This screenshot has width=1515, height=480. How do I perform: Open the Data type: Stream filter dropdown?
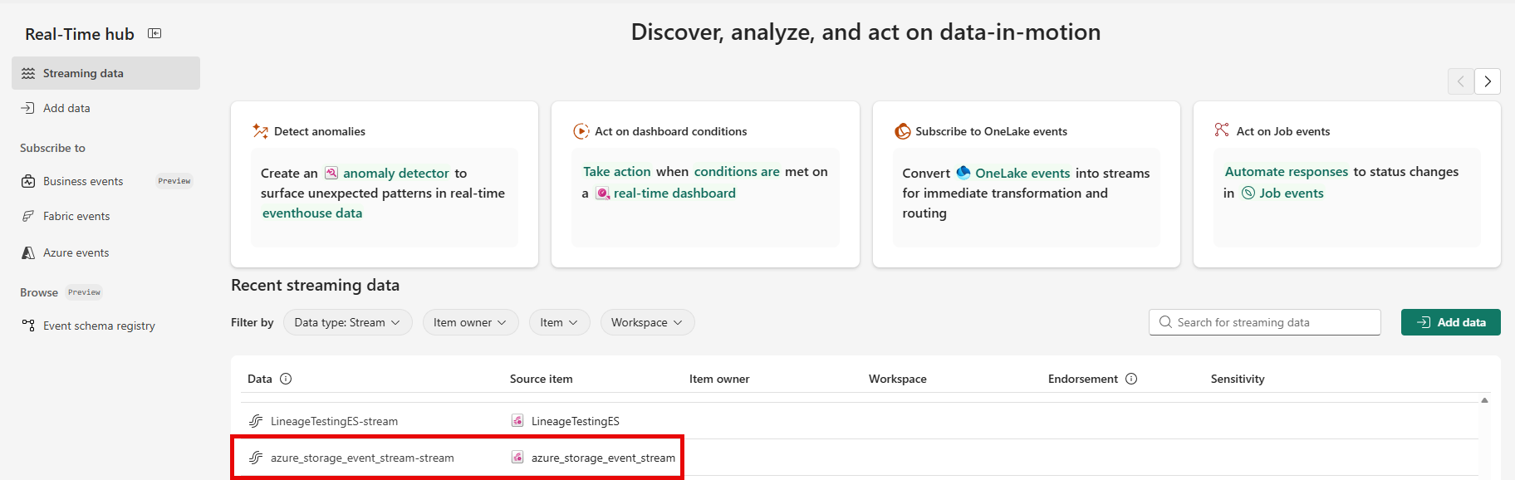pos(348,322)
